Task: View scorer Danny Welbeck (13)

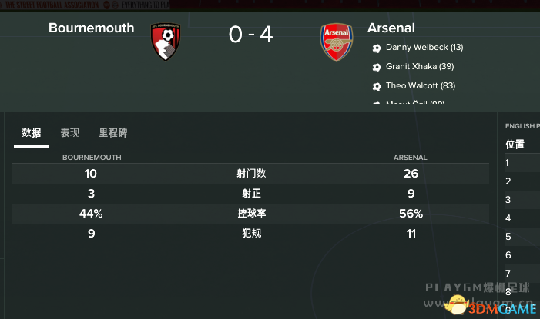Action: 424,48
